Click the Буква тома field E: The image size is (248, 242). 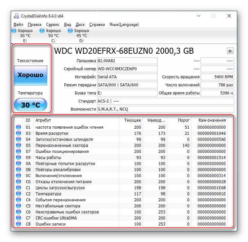(127, 93)
